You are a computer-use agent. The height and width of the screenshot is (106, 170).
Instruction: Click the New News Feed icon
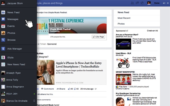(x=3, y=64)
